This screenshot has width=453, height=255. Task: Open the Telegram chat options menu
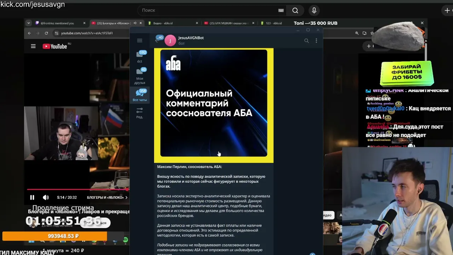316,41
